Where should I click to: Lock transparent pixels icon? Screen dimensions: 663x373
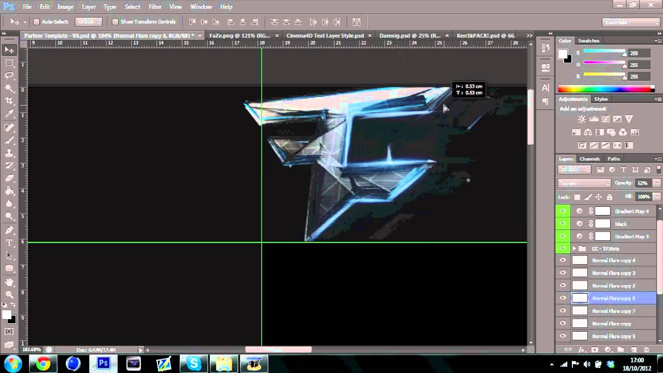[577, 197]
